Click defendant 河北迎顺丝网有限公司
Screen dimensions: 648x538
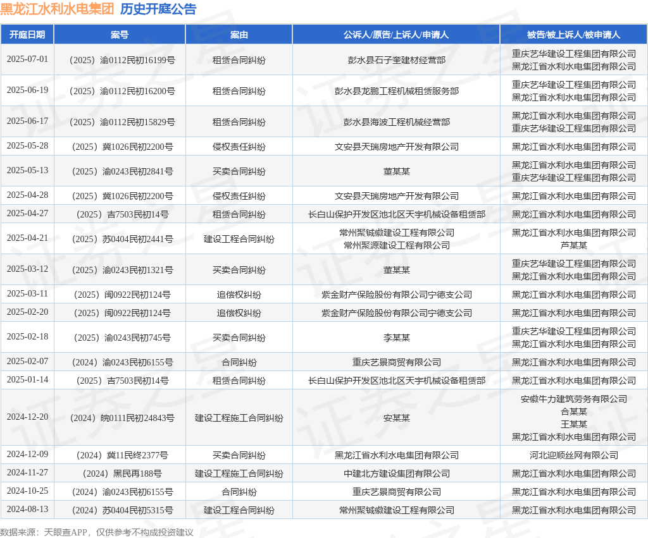pos(573,455)
